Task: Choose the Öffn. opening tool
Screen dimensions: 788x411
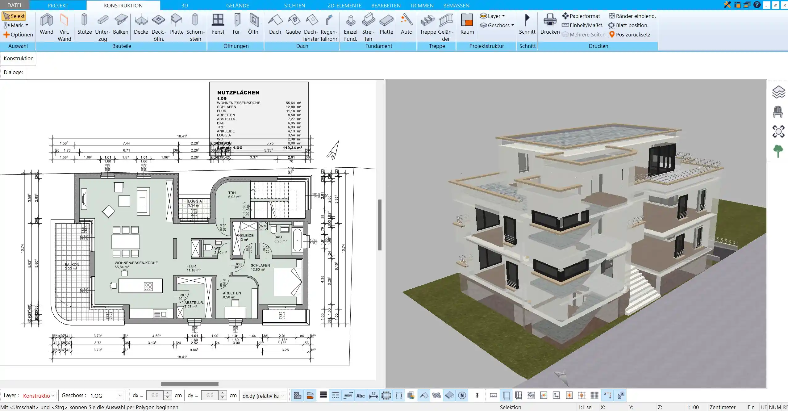Action: (x=254, y=24)
